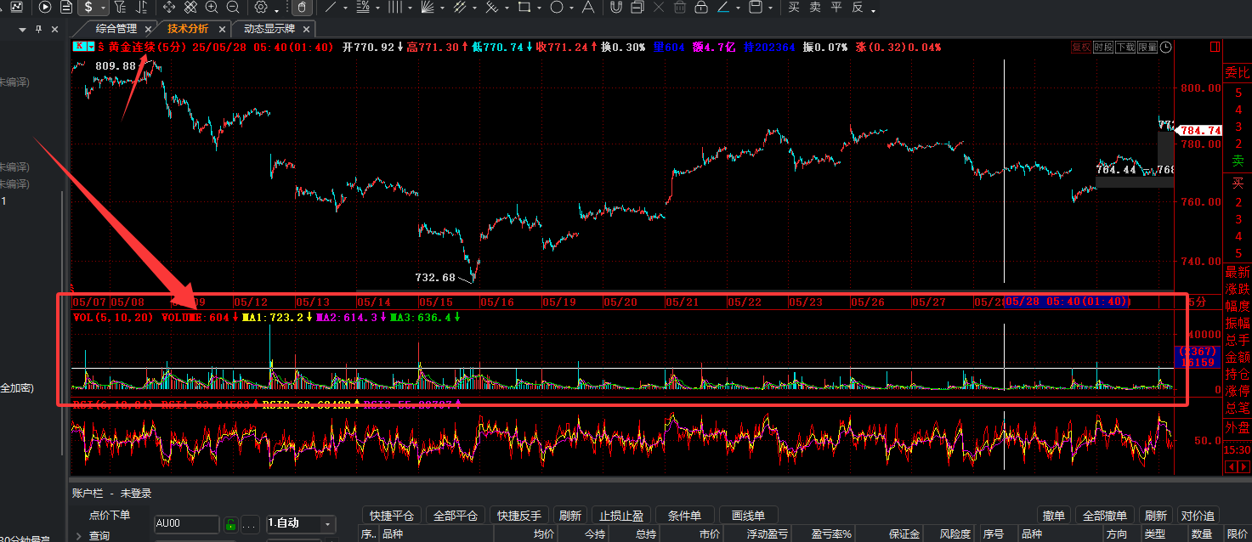The image size is (1252, 542).
Task: Select the text annotation A tool
Action: point(587,7)
